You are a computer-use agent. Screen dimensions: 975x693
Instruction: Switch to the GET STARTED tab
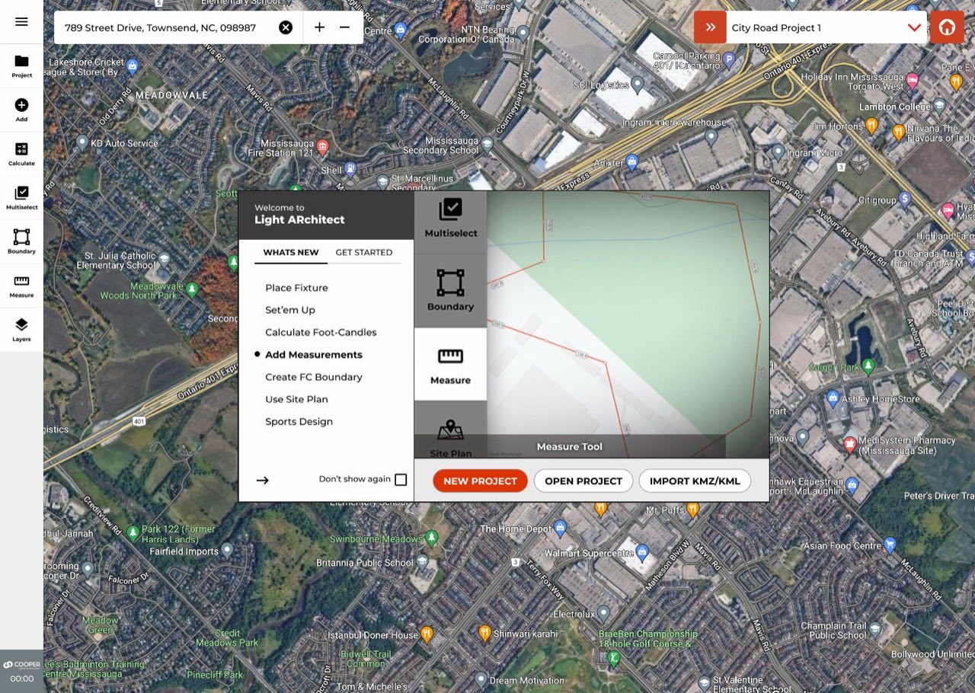pos(364,252)
